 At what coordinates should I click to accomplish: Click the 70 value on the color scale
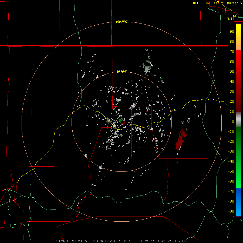[232, 52]
